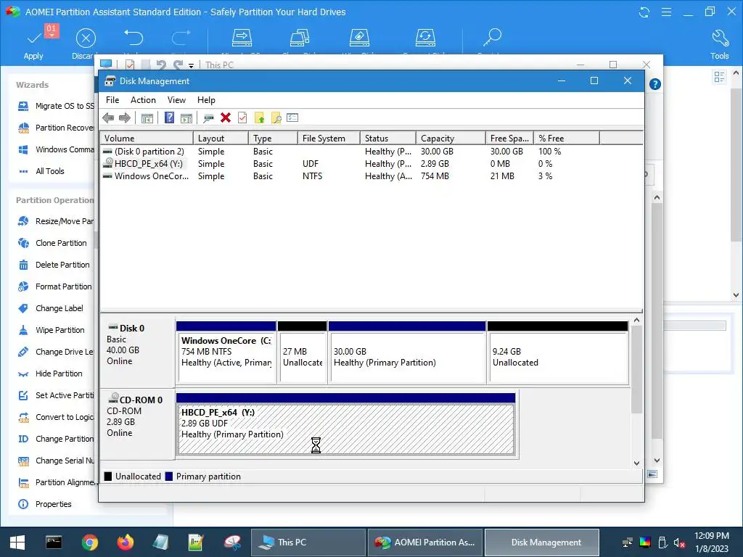
Task: Open Windows Start menu
Action: coord(17,542)
